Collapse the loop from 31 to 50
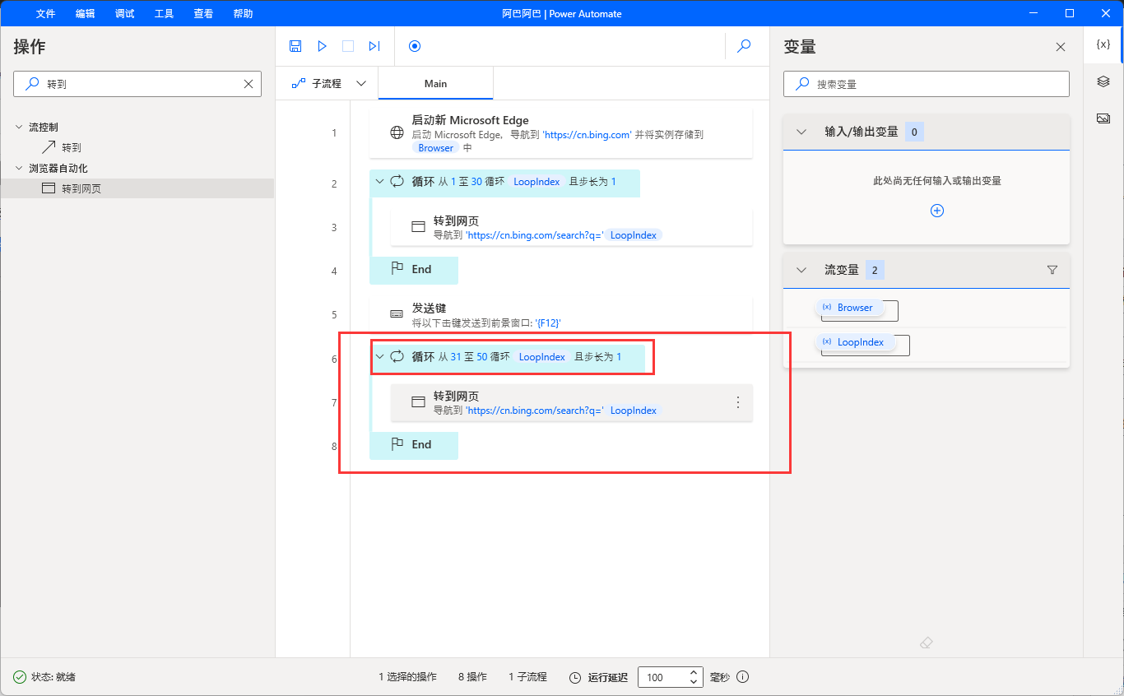1124x696 pixels. click(379, 356)
